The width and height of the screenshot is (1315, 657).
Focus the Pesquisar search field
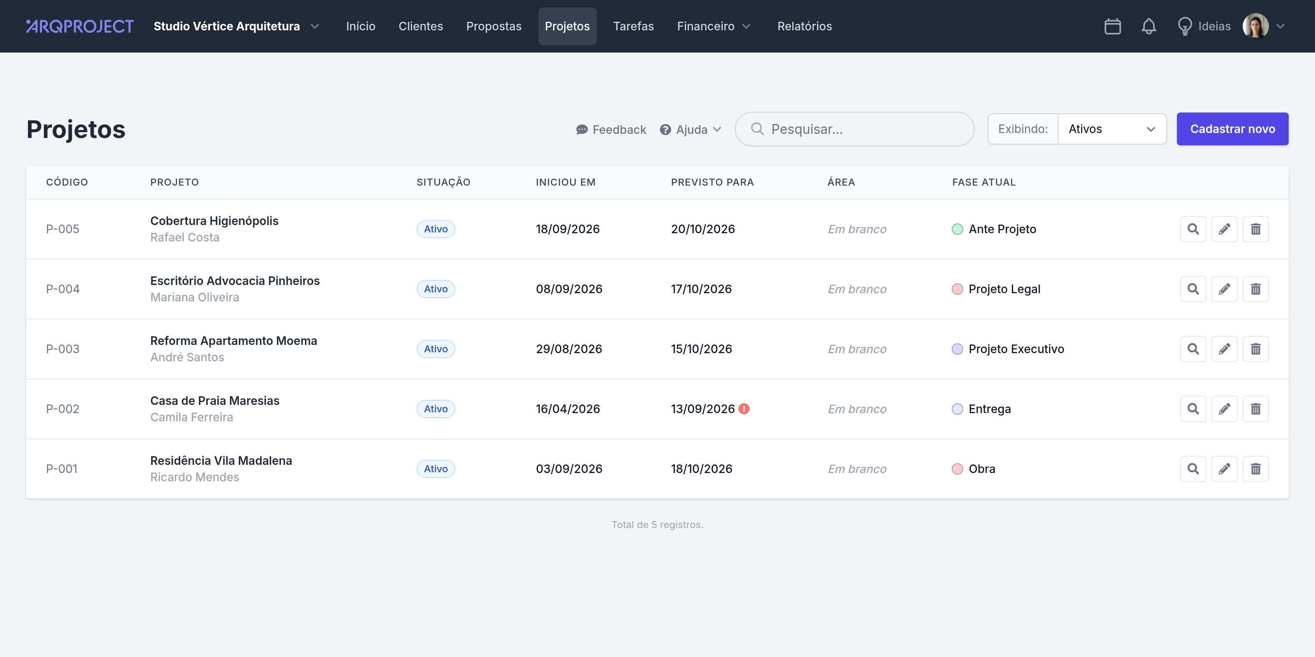click(x=854, y=129)
